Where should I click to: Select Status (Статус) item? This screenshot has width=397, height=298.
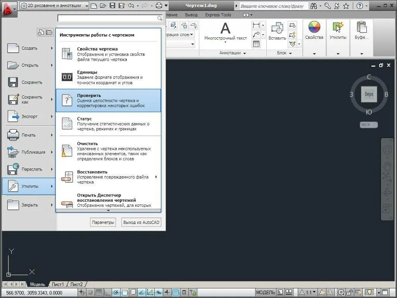click(109, 124)
